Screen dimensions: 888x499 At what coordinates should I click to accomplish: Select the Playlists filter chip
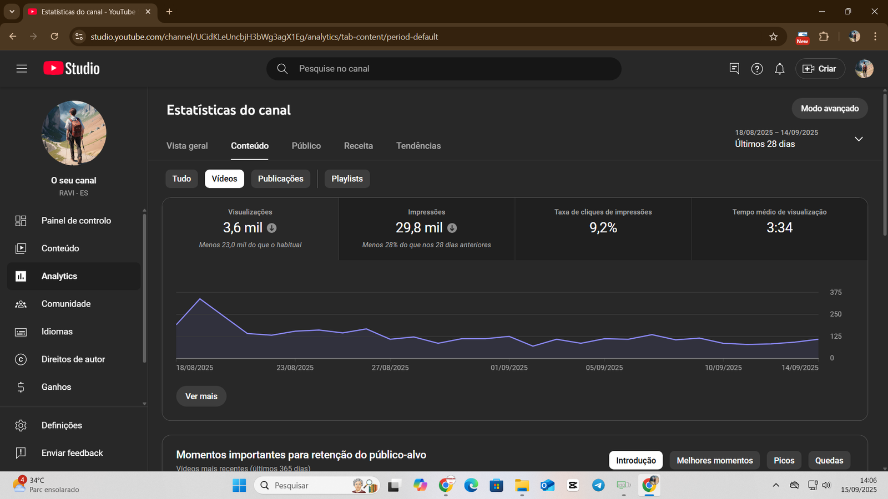347,179
